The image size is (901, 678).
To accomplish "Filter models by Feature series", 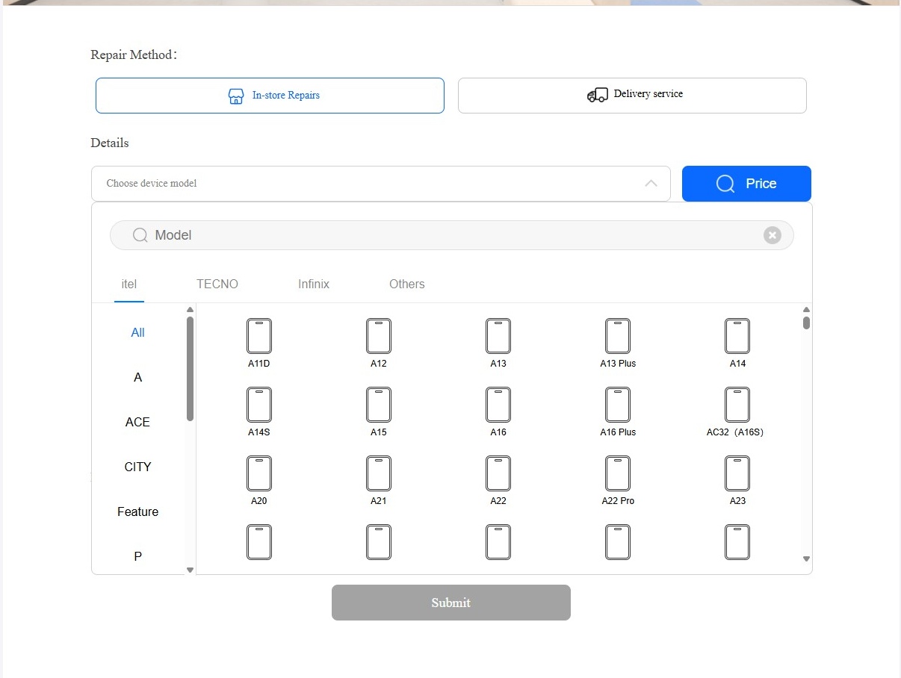I will pyautogui.click(x=138, y=512).
